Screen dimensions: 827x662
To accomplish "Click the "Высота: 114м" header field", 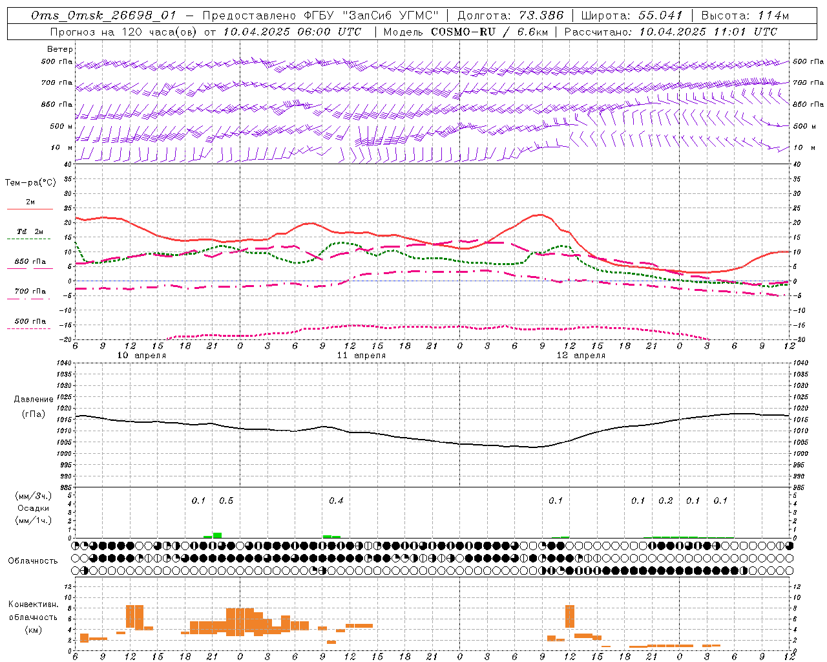I will pos(745,16).
